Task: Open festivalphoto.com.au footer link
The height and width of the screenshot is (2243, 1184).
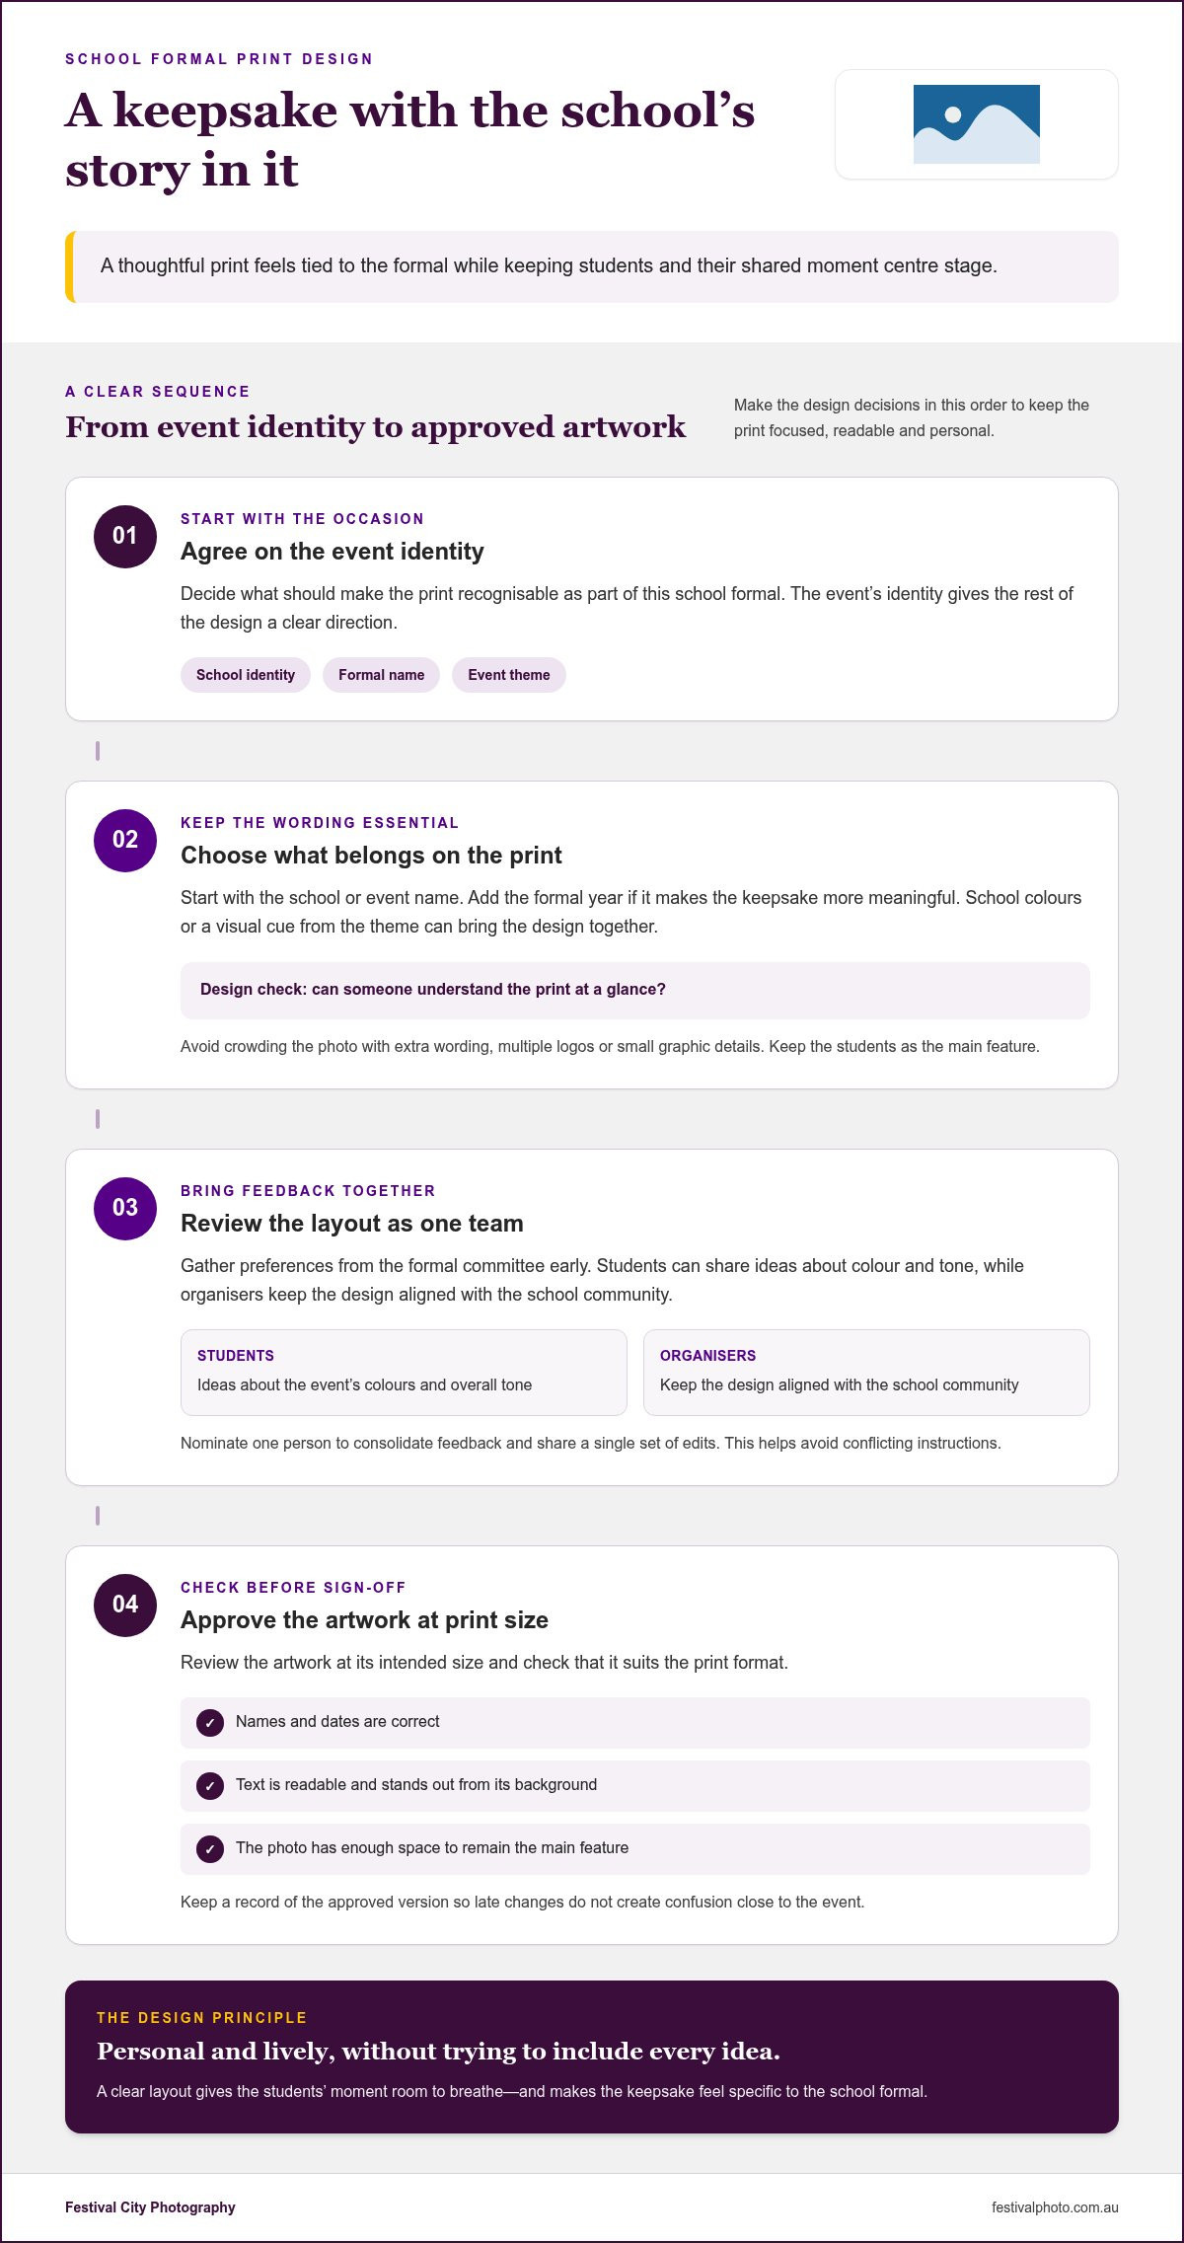Action: (1055, 2207)
